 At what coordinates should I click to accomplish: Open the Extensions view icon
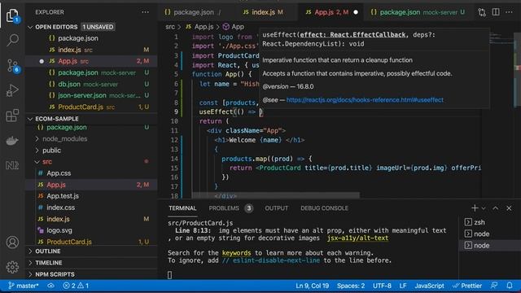[x=12, y=116]
